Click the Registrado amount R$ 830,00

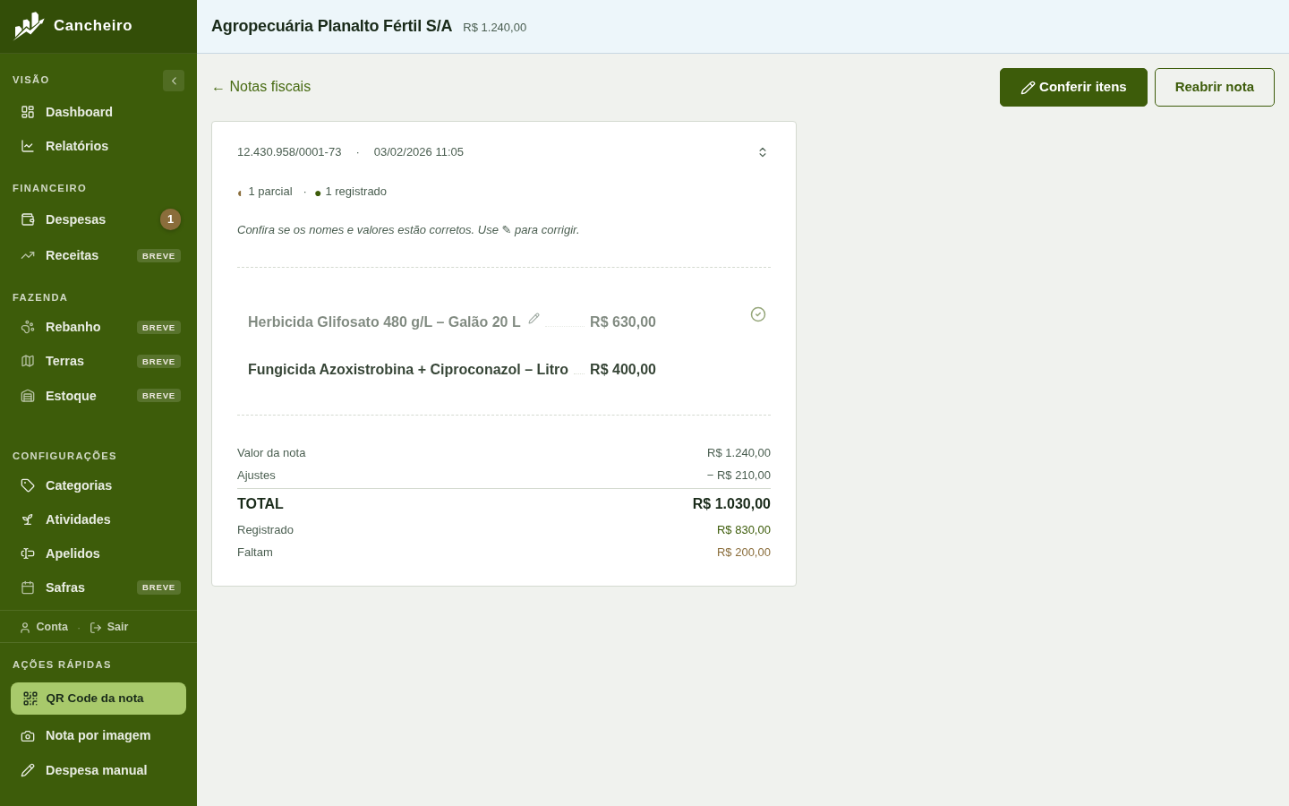coord(744,530)
